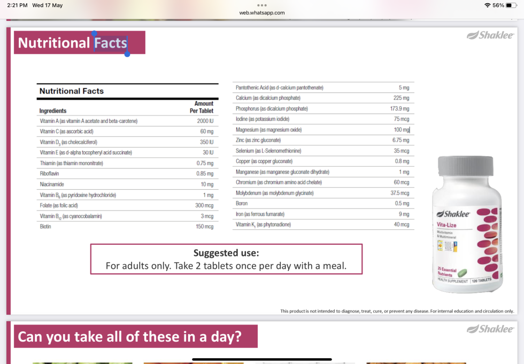This screenshot has height=364, width=524.
Task: Tap the 300 mcg value
Action: (x=204, y=205)
